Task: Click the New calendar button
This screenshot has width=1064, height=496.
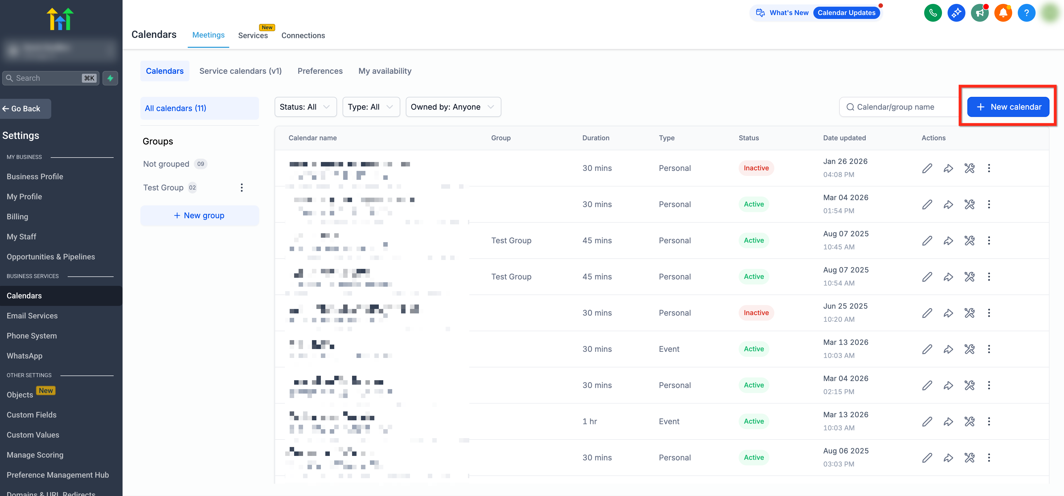Action: pos(1008,107)
